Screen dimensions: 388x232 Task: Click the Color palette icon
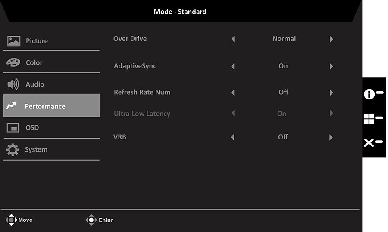pyautogui.click(x=13, y=62)
